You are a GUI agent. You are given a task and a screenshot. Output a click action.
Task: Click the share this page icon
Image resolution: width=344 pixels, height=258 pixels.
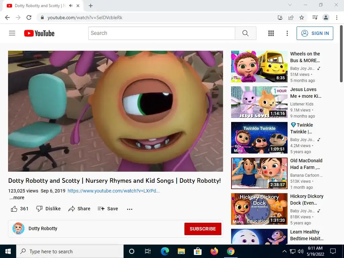[x=291, y=17]
